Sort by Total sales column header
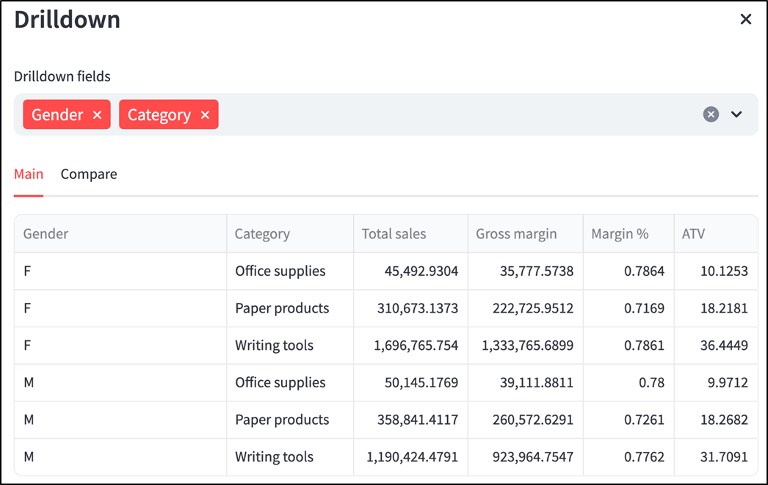 (x=410, y=234)
